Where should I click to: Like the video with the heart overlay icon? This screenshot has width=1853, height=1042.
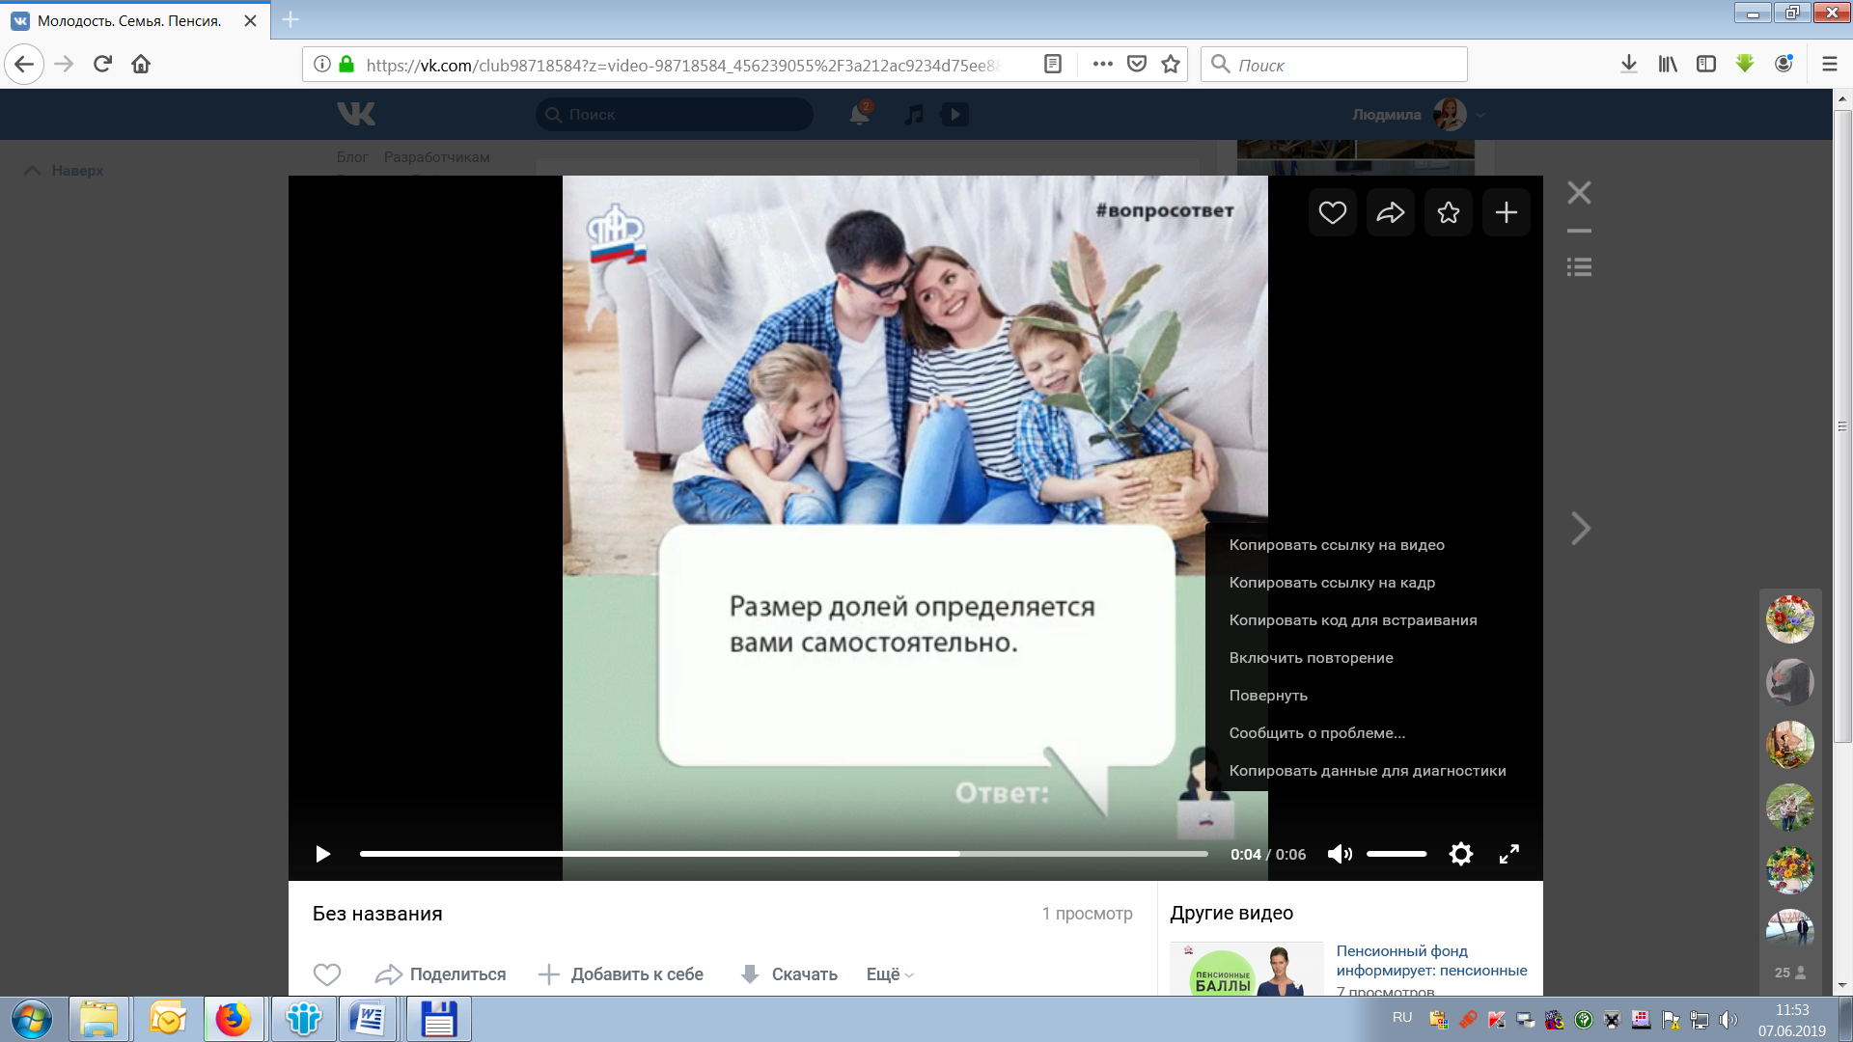point(1332,212)
